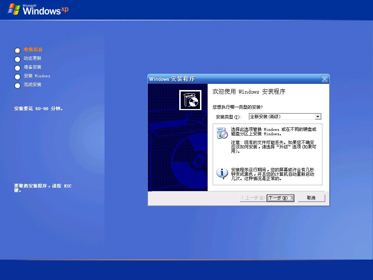This screenshot has width=373, height=280.
Task: Click the 完成安装 step label
Action: pos(32,85)
